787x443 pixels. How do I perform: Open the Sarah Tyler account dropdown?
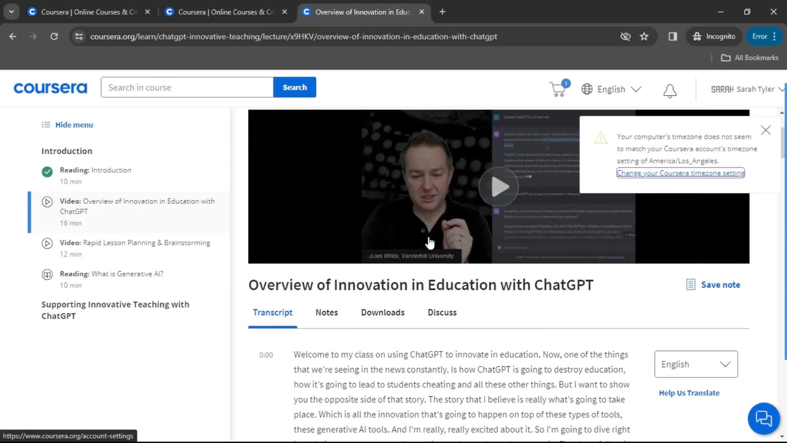747,89
